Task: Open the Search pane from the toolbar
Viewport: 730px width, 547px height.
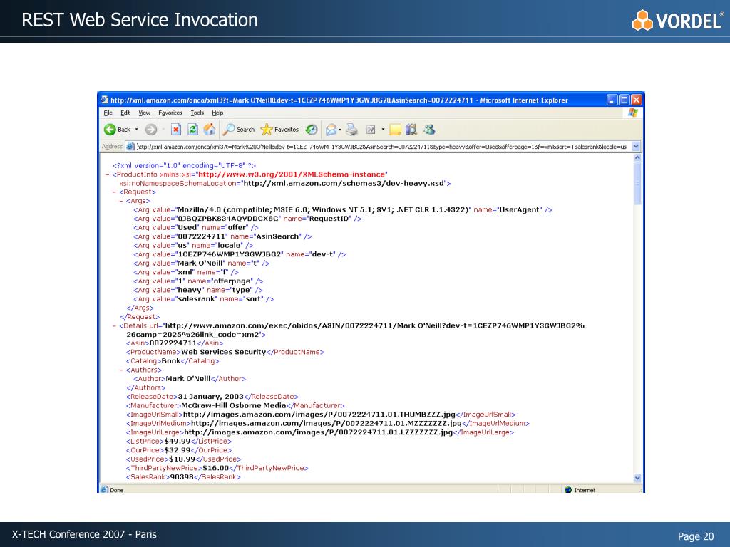Action: 238,130
